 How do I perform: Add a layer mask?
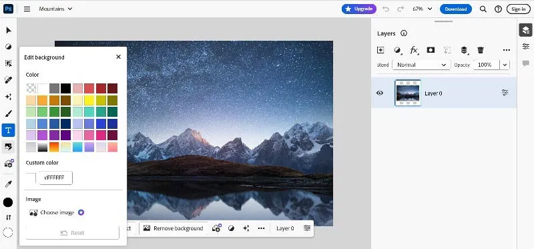431,50
